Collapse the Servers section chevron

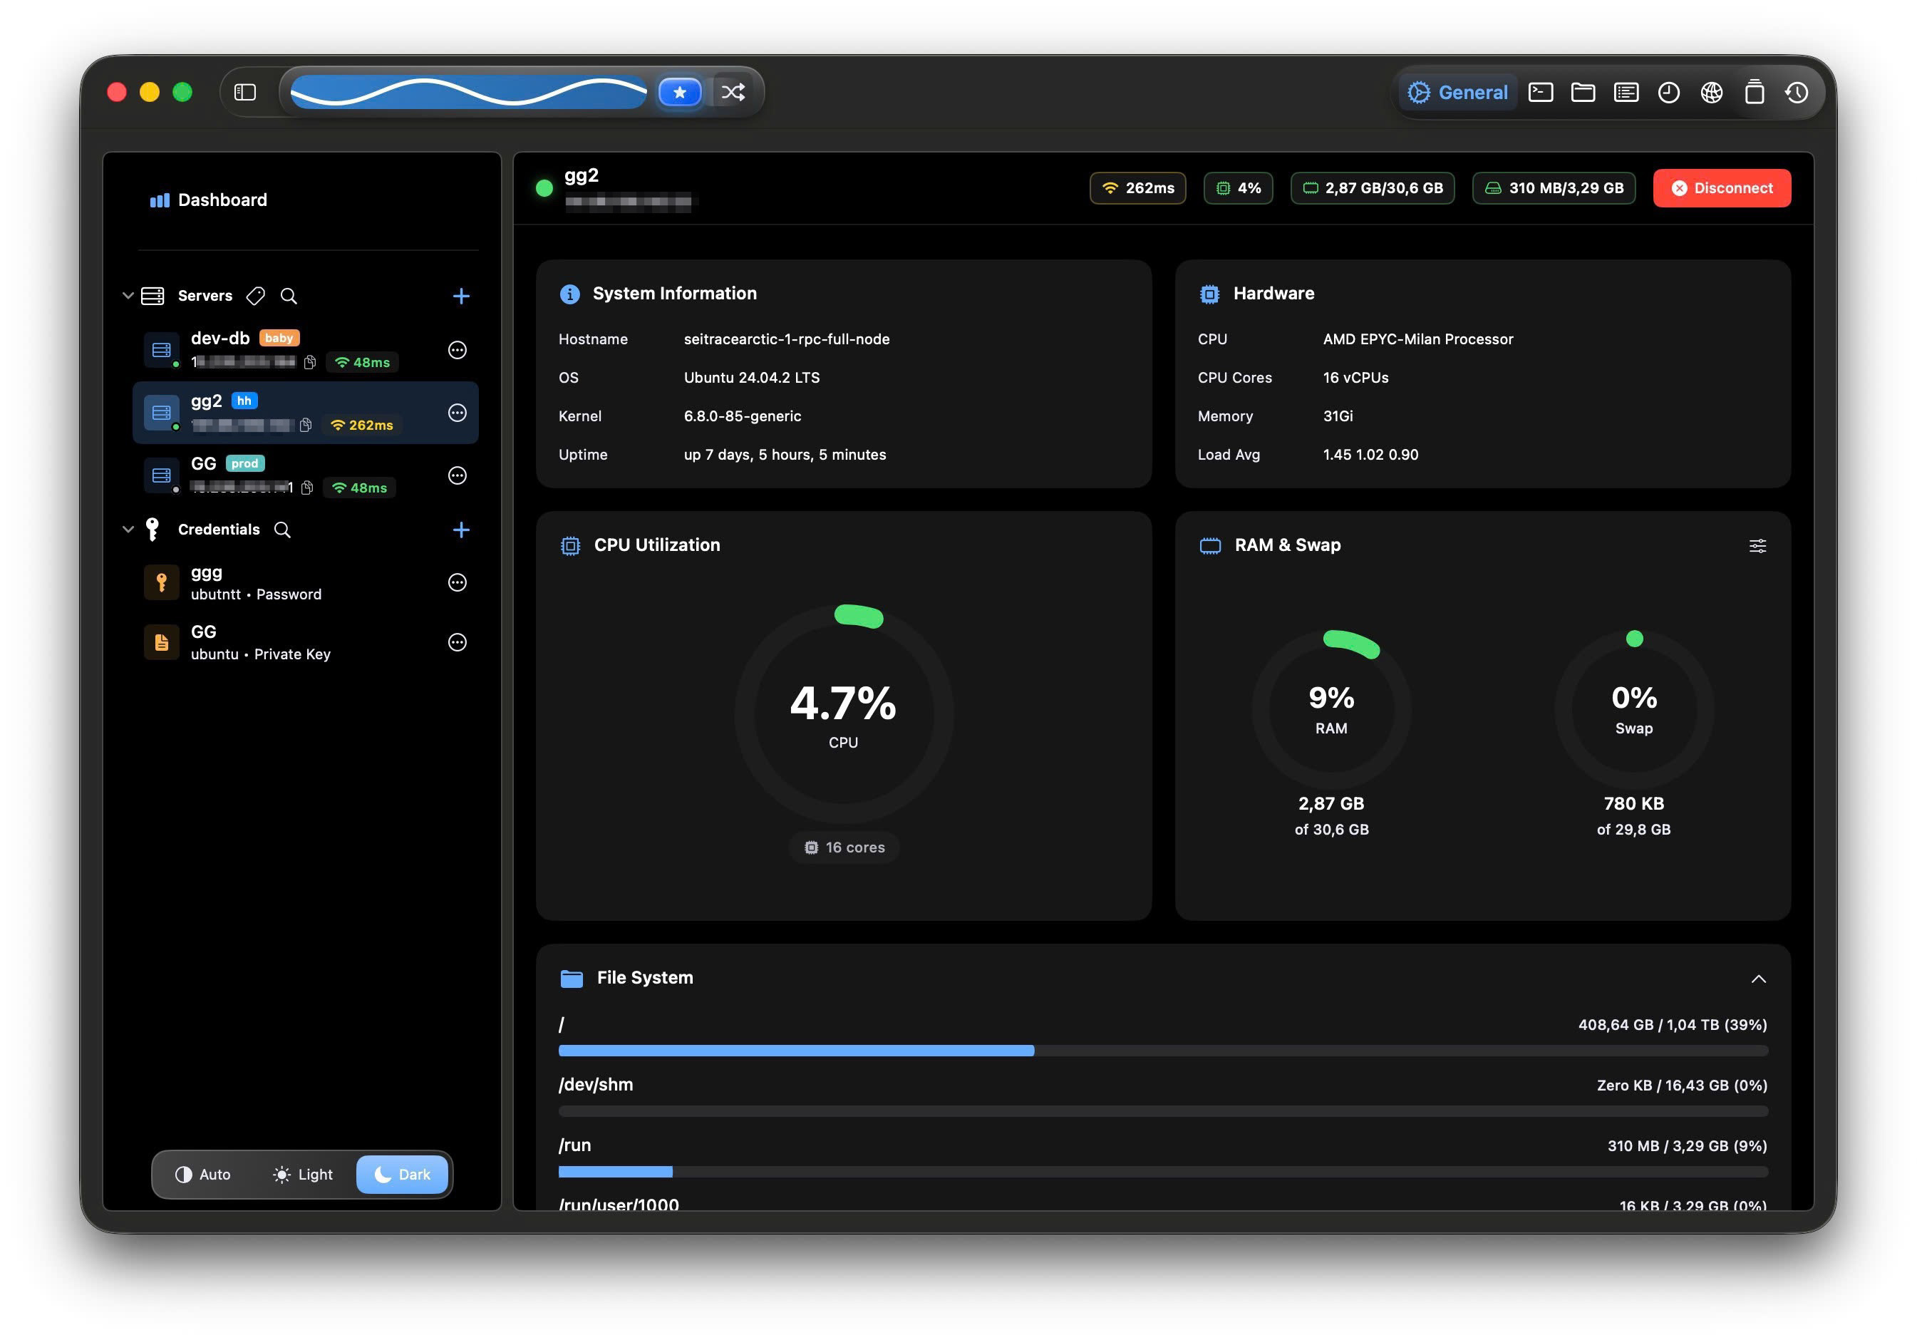pyautogui.click(x=128, y=296)
